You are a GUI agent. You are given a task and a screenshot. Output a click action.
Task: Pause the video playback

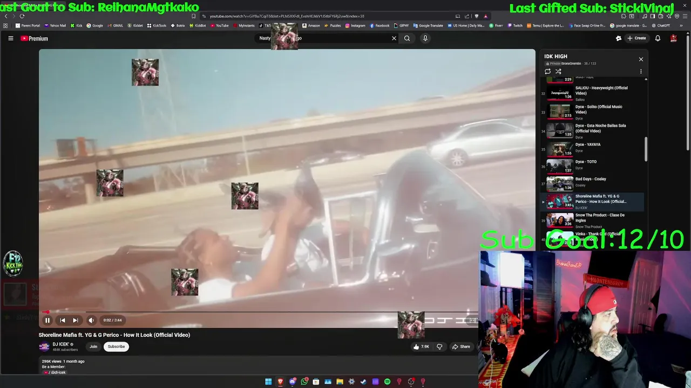(48, 320)
